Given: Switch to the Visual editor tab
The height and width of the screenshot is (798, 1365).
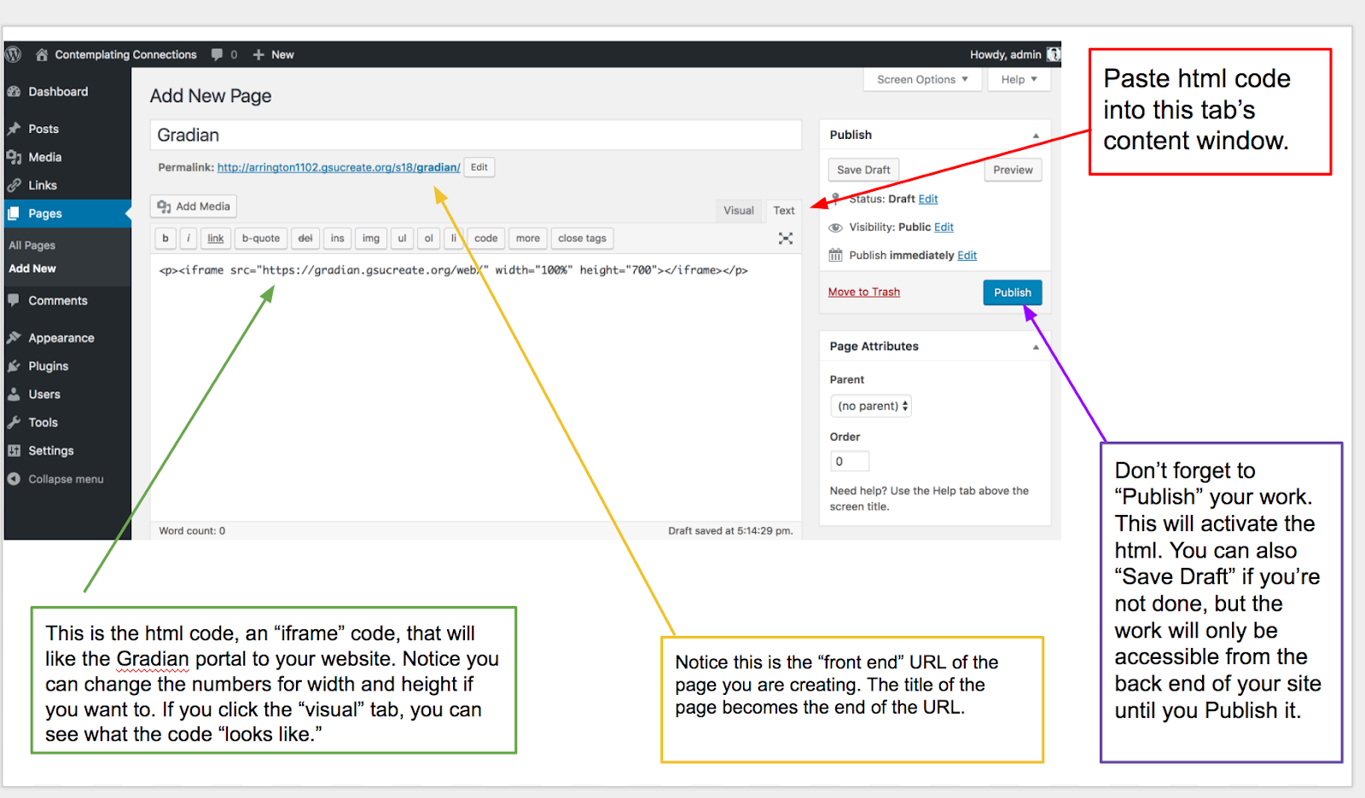Looking at the screenshot, I should [x=739, y=211].
